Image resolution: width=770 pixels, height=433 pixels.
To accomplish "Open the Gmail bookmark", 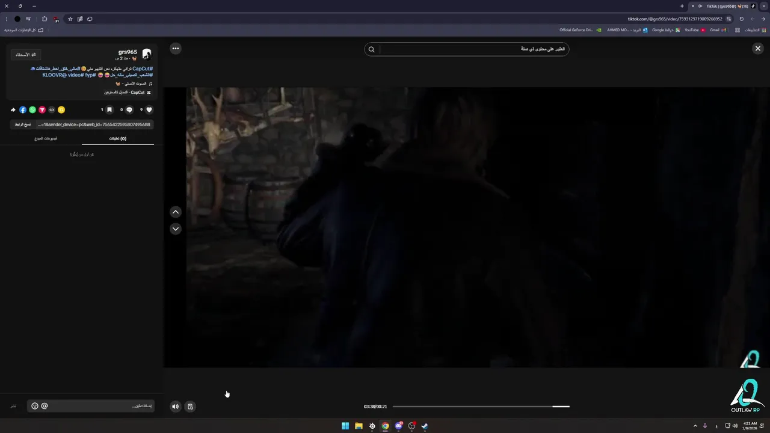I will click(718, 29).
